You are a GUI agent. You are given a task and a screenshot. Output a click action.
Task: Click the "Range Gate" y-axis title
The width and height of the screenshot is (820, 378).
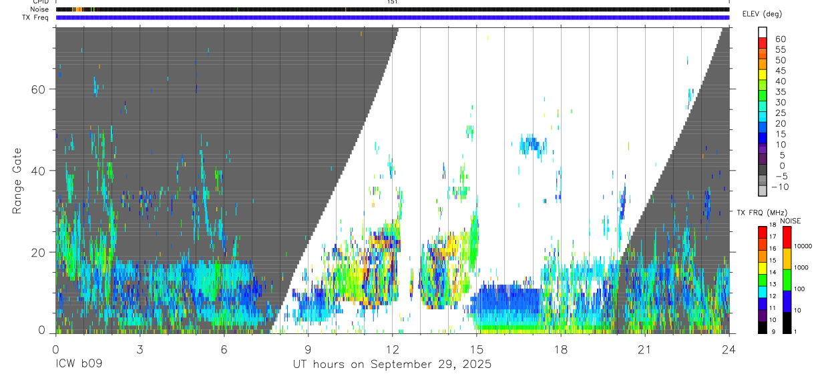click(18, 180)
